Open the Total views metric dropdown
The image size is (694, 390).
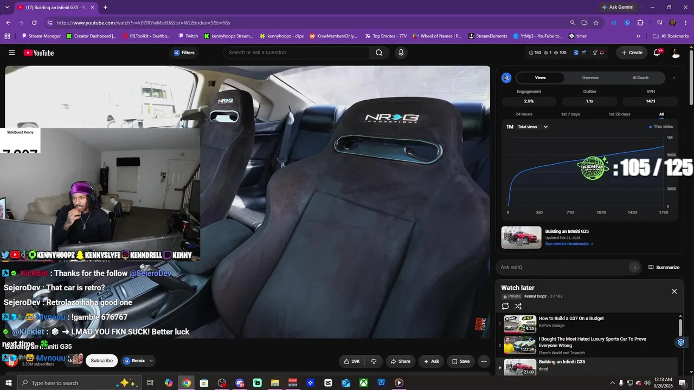[532, 127]
